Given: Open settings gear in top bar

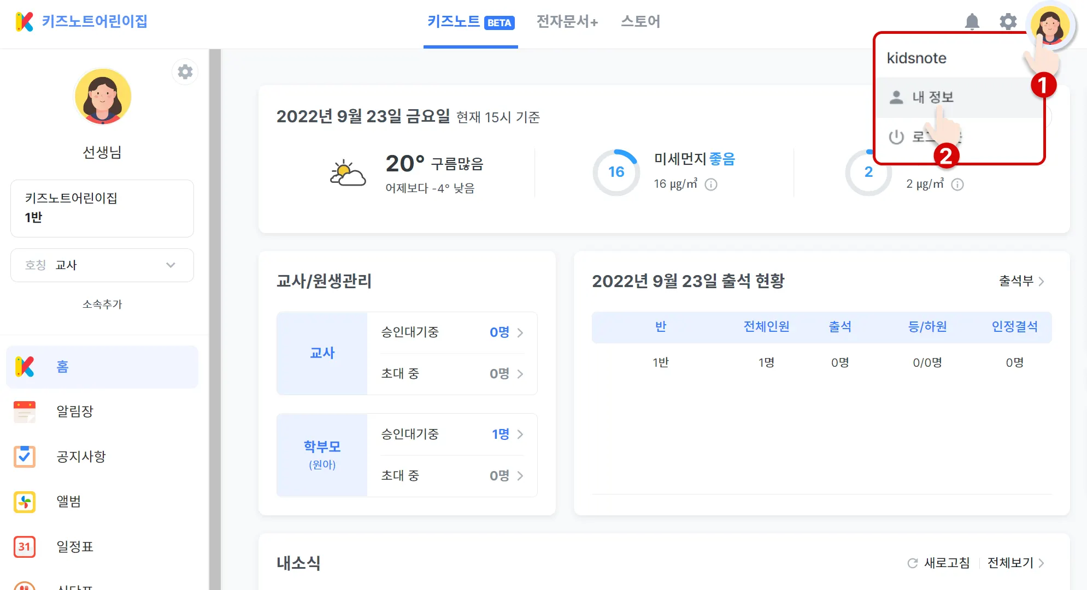Looking at the screenshot, I should [1008, 22].
